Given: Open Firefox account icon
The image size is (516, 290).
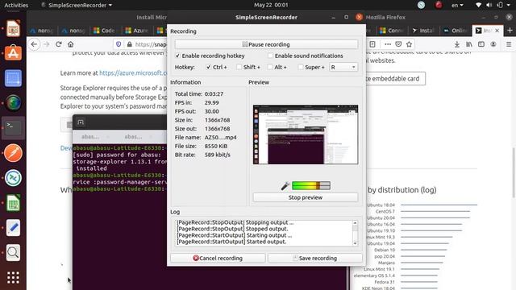Looking at the screenshot, I should pos(493,44).
